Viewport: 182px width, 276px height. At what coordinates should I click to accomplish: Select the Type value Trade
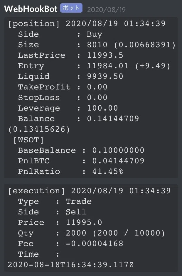pos(79,202)
